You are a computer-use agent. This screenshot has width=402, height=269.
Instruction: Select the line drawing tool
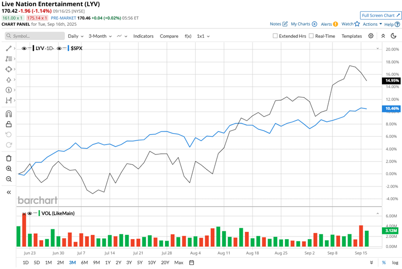8,49
